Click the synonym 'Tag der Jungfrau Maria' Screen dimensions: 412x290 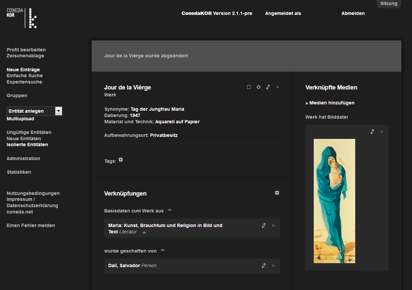(157, 109)
